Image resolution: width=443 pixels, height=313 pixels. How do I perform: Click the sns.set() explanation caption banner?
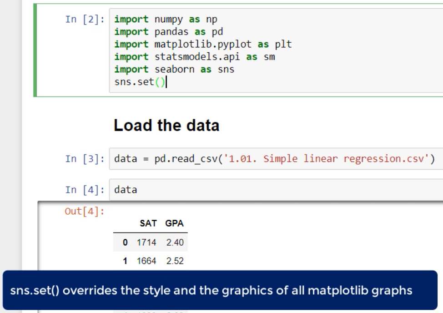219,291
